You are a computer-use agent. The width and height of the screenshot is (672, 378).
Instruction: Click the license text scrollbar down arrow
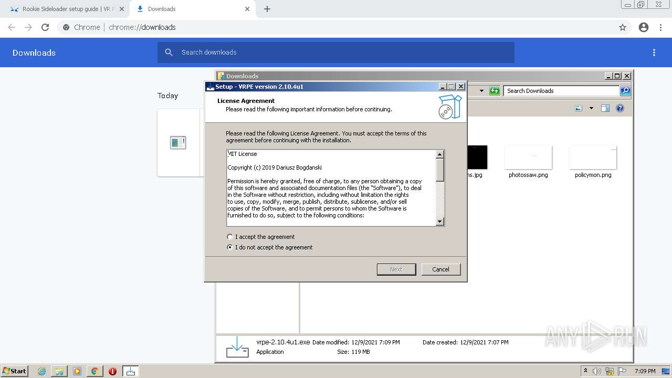(x=440, y=222)
